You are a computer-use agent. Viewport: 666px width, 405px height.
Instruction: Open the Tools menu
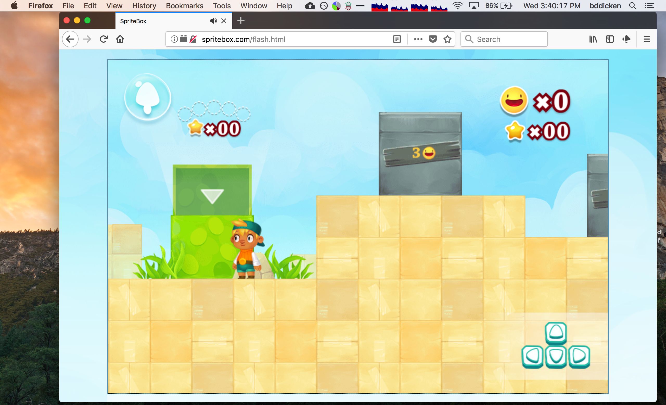tap(222, 6)
